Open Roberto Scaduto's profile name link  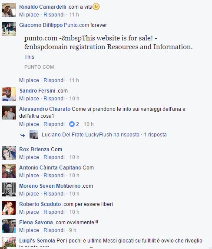click(x=40, y=204)
